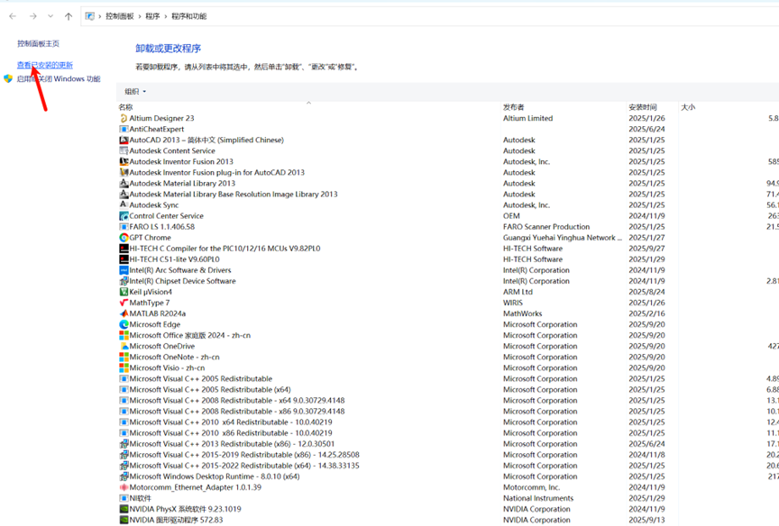Open 控制面板主页 link
The height and width of the screenshot is (526, 779).
click(38, 43)
